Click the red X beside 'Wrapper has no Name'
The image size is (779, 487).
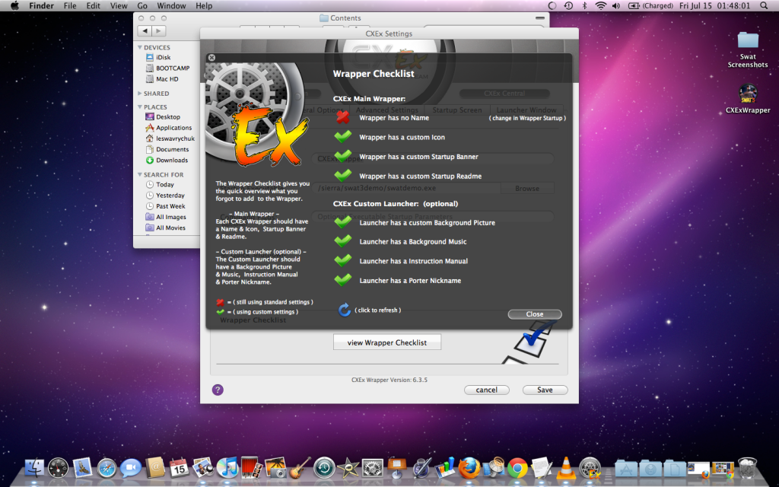coord(343,117)
